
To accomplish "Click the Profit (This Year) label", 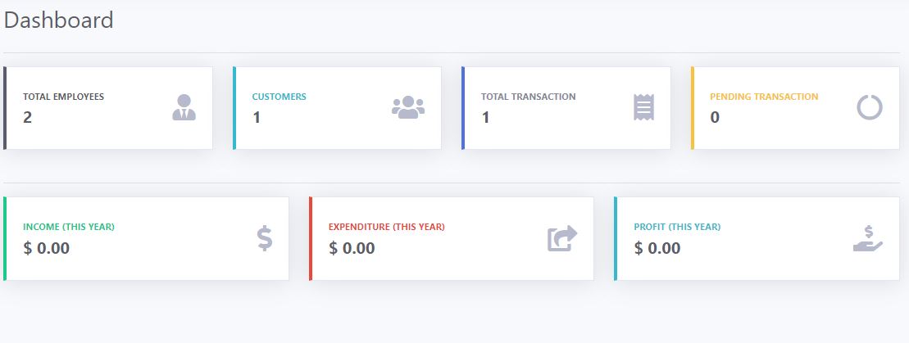I will click(677, 227).
